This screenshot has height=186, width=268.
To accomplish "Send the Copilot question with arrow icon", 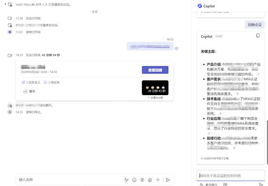I will 261,185.
